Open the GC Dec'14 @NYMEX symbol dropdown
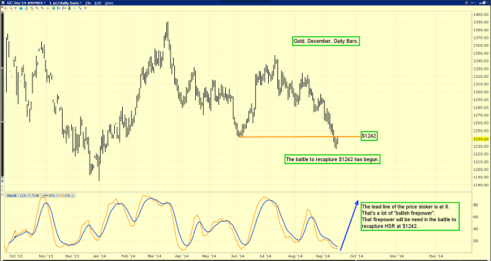Image resolution: width=491 pixels, height=261 pixels. [x=23, y=4]
